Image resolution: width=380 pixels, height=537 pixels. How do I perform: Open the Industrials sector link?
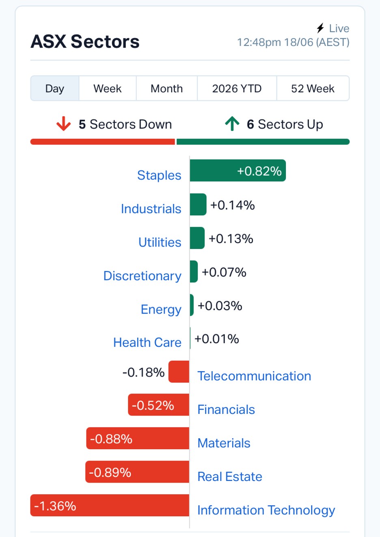(151, 209)
